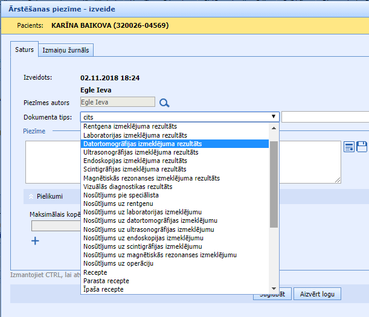Click the text field right of Dokumenta tips

point(325,117)
